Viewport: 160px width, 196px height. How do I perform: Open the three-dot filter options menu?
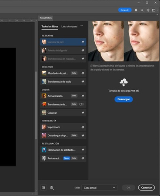tap(82, 26)
